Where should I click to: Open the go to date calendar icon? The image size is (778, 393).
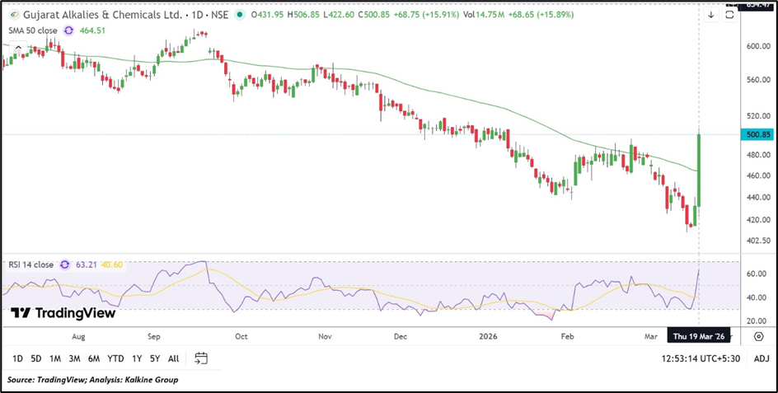(201, 358)
